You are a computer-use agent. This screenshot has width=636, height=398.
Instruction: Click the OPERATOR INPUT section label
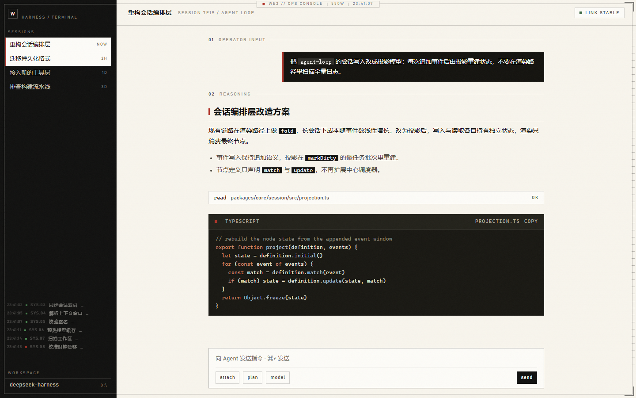click(x=242, y=40)
